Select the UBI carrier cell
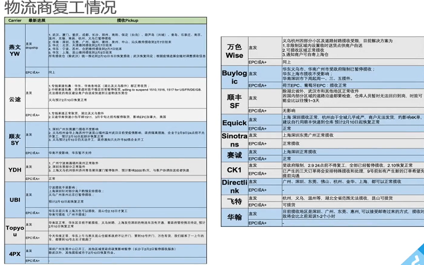Image resolution: width=424 pixels, height=265 pixels. click(15, 200)
